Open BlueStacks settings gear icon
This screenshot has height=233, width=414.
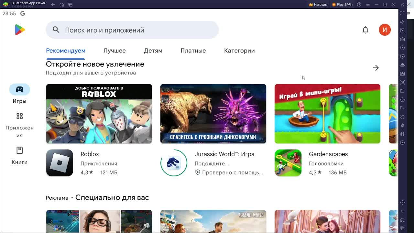pos(402,203)
